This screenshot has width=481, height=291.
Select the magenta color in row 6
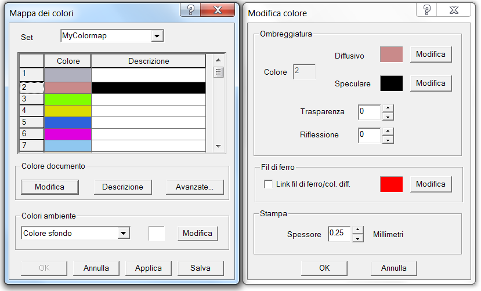(x=68, y=134)
